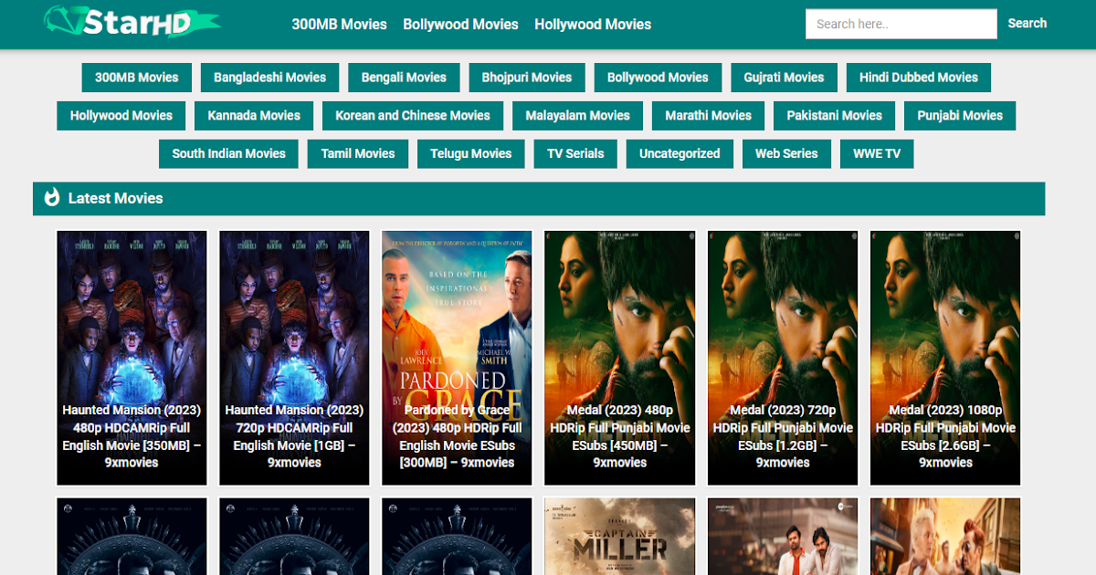Focus the 'Search here..' input field
Viewport: 1096px width, 575px height.
tap(901, 24)
